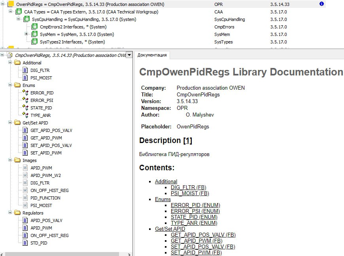
Task: Click the Regulators folder icon
Action: [17, 213]
